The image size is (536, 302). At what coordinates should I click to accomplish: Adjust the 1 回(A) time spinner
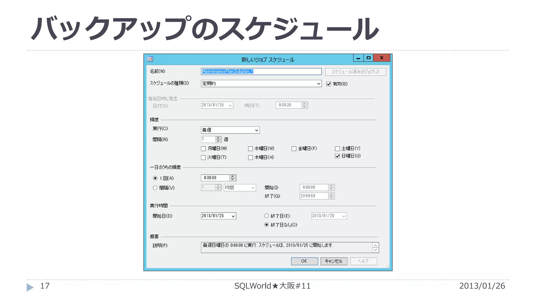(232, 178)
